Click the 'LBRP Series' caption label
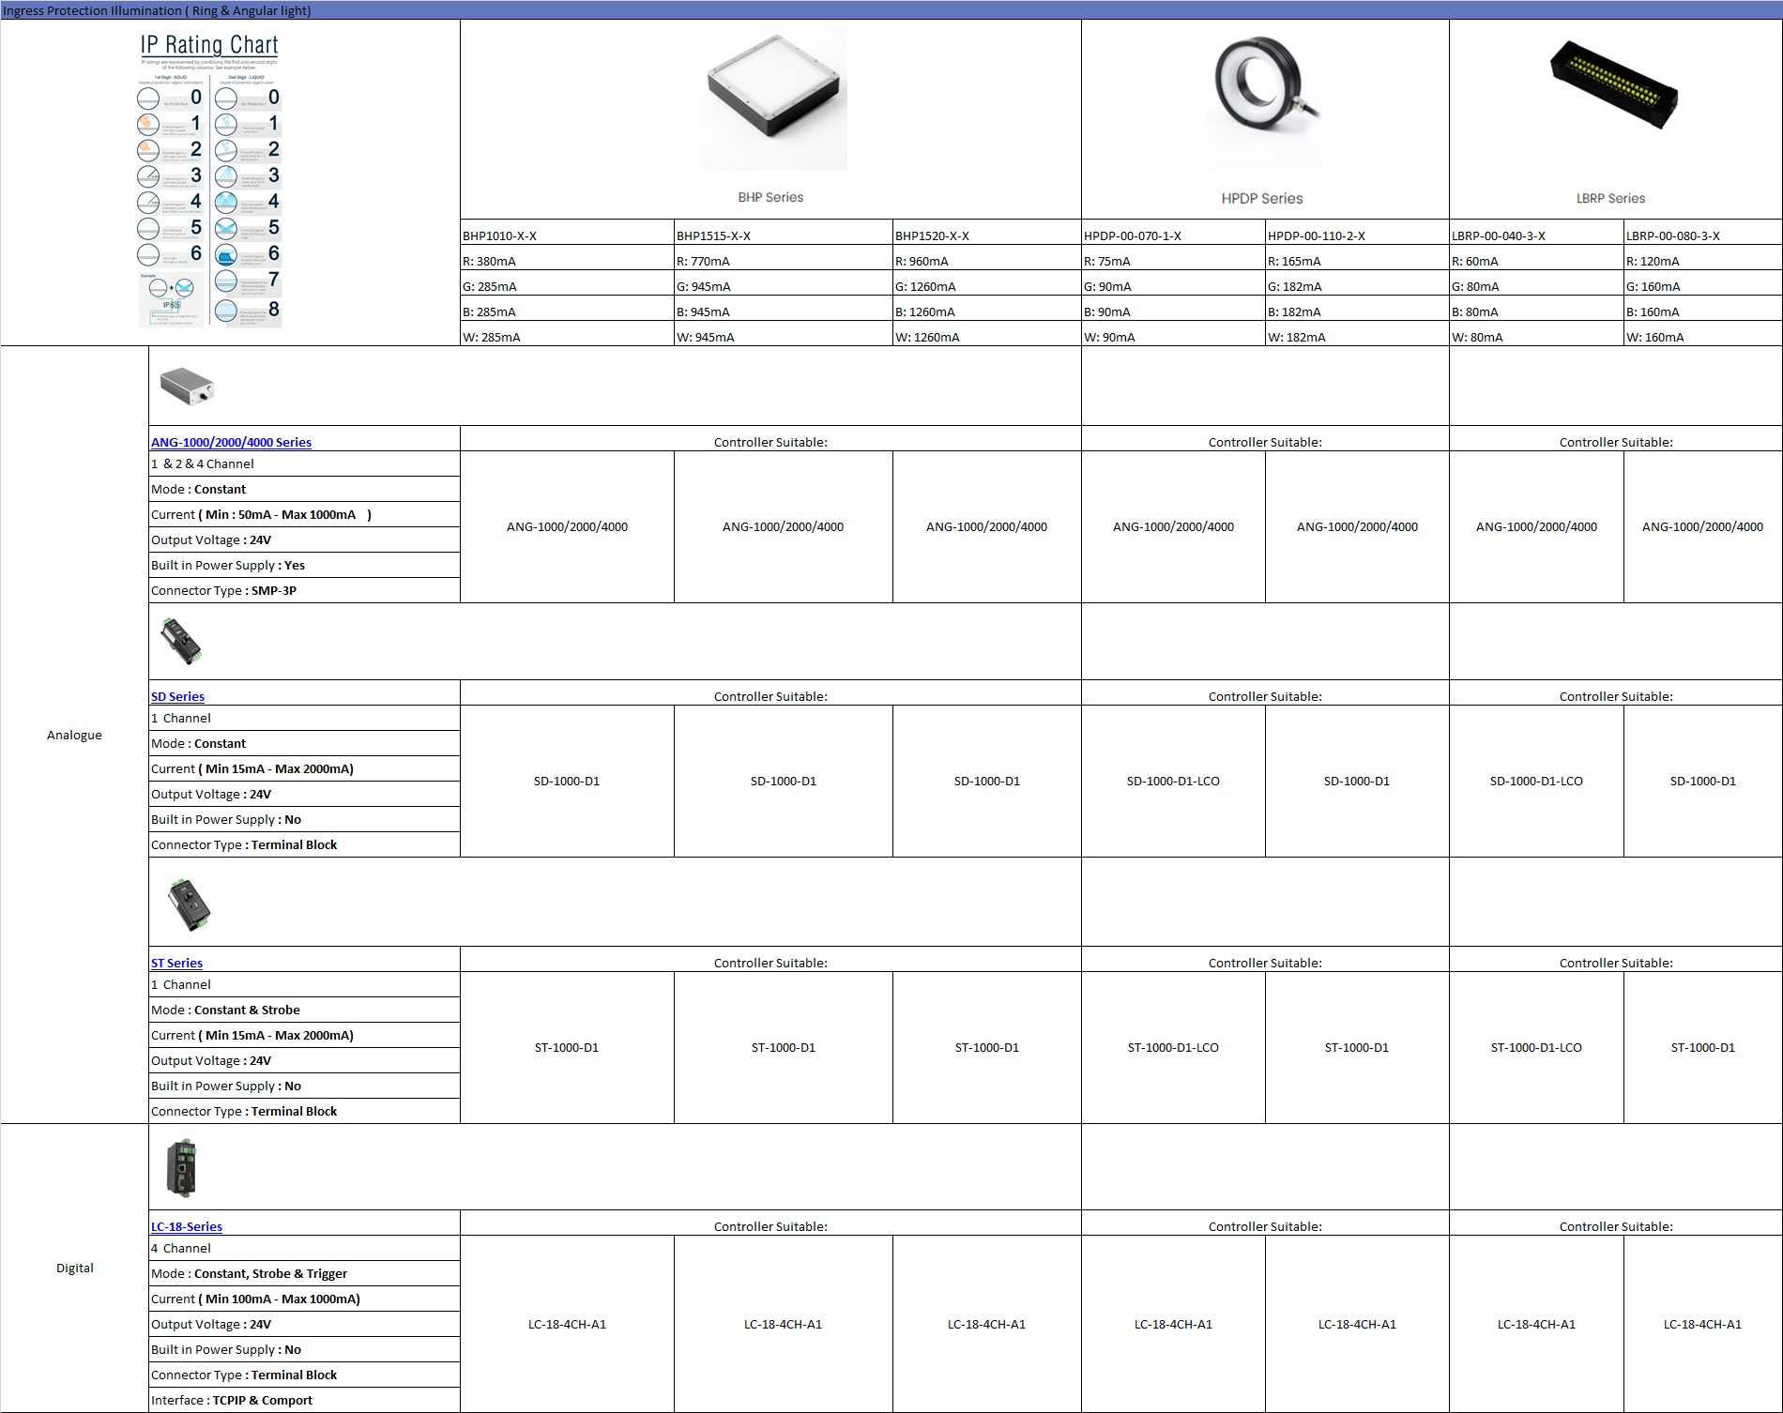 pyautogui.click(x=1610, y=198)
